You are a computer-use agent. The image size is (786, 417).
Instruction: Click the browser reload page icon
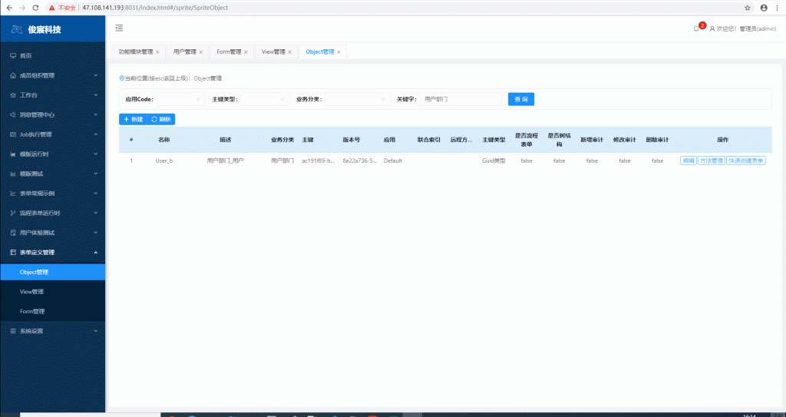(x=35, y=7)
